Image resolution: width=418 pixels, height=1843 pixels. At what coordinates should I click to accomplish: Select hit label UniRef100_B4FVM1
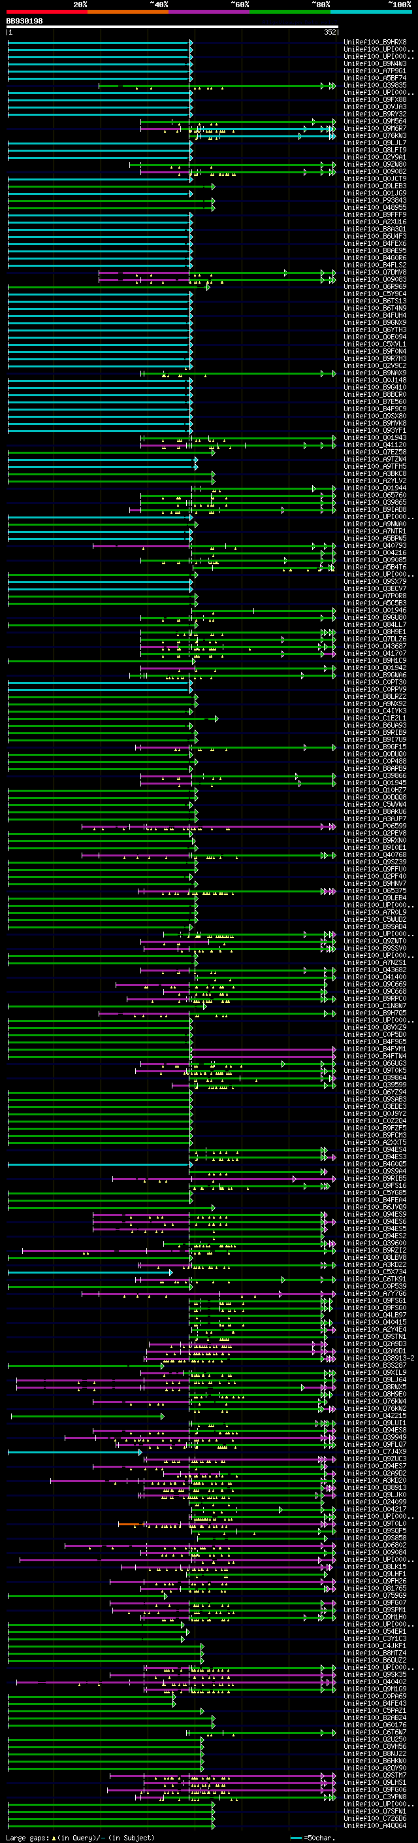375,1049
